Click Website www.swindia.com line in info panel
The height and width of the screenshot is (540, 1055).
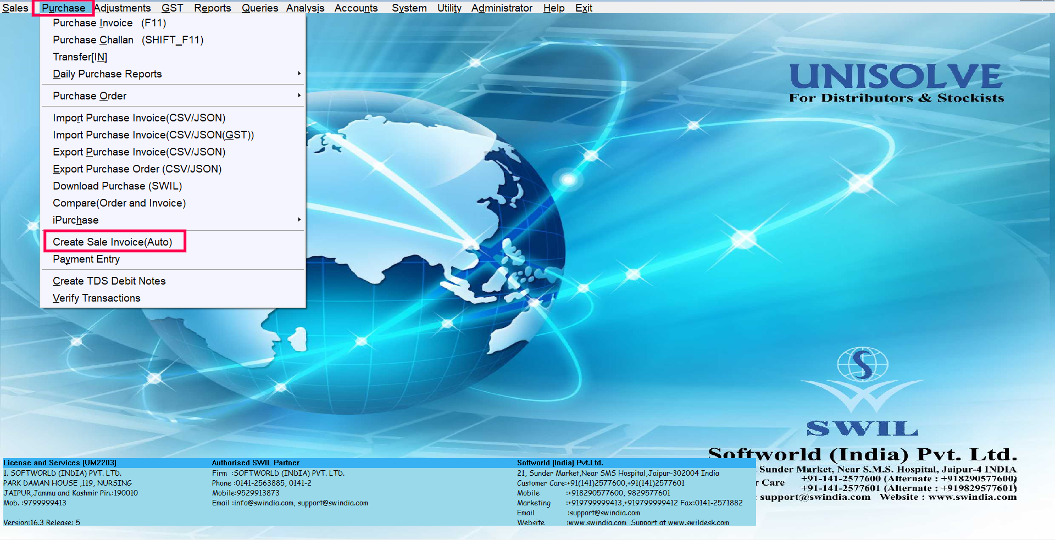623,523
